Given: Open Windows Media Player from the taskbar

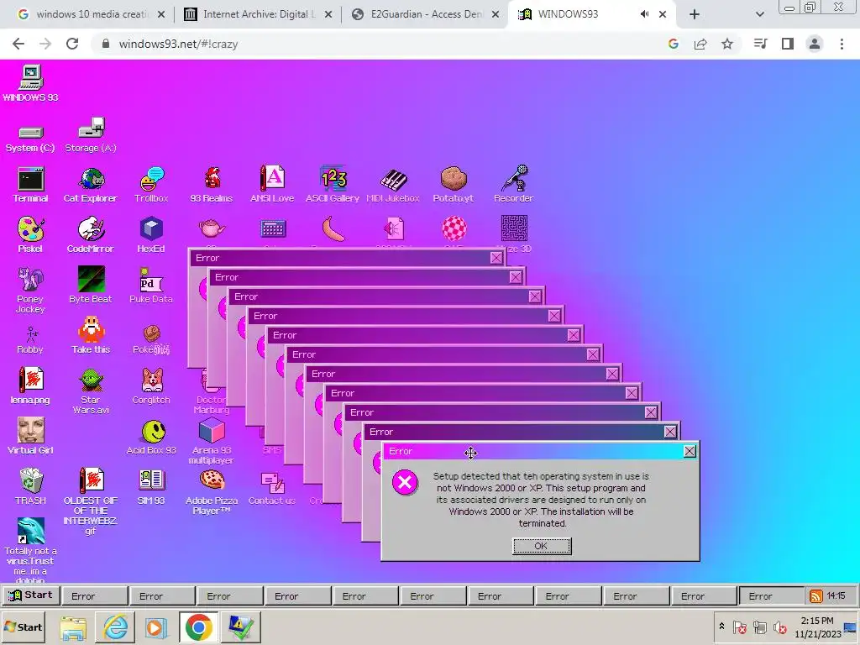Looking at the screenshot, I should [155, 627].
